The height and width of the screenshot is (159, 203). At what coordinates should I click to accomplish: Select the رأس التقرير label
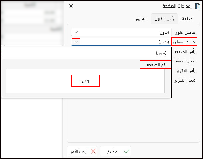coord(186,71)
